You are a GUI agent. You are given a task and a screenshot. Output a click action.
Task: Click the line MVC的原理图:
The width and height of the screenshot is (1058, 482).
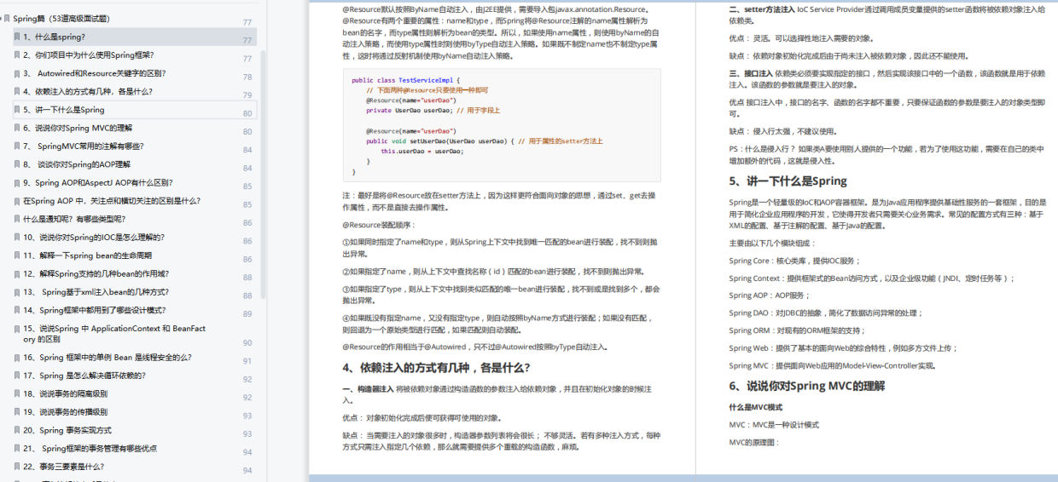[754, 442]
